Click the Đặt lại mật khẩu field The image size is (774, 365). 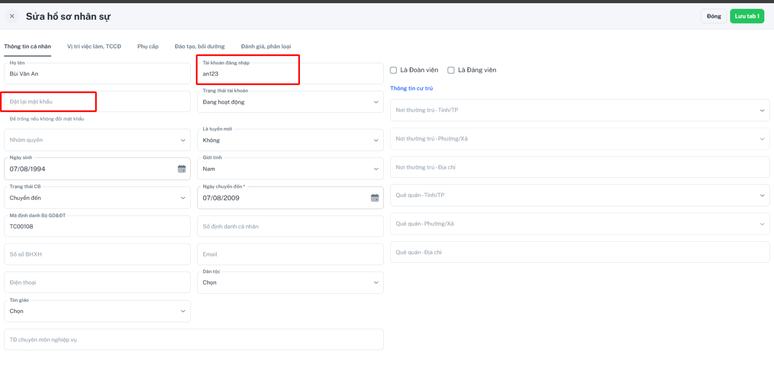[97, 101]
